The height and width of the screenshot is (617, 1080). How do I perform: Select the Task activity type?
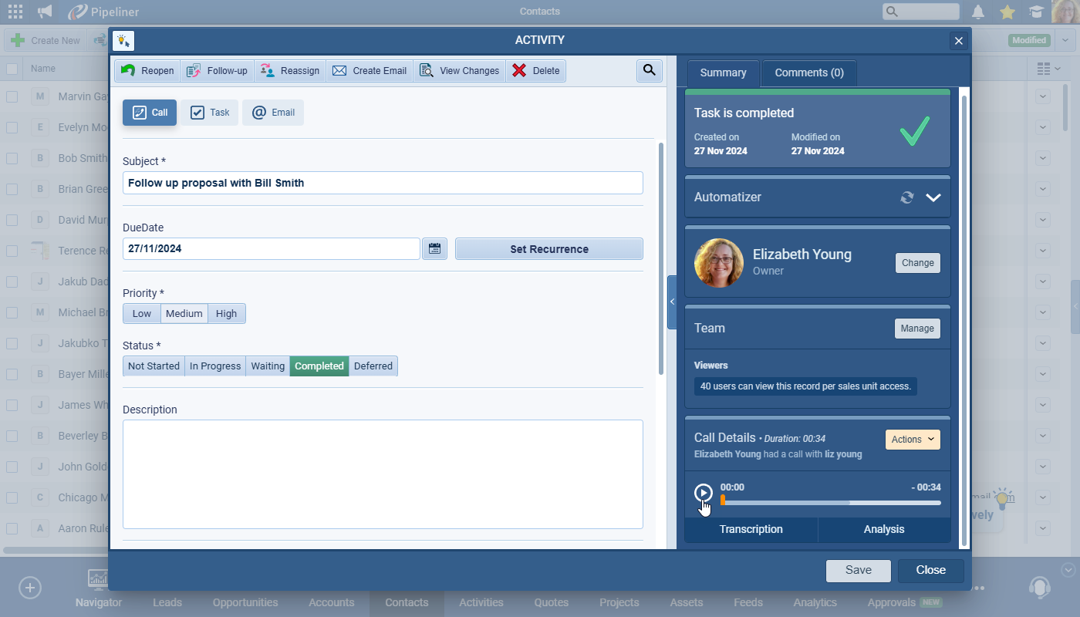210,113
